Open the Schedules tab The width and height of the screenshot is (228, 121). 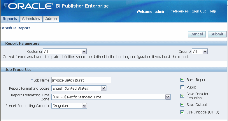point(31,19)
